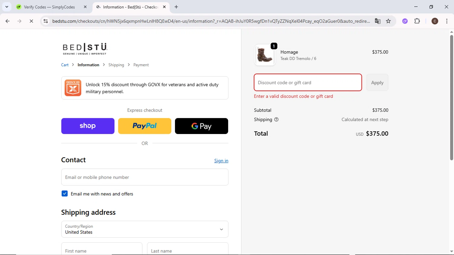Open Chrome three-dot menu

[x=447, y=21]
